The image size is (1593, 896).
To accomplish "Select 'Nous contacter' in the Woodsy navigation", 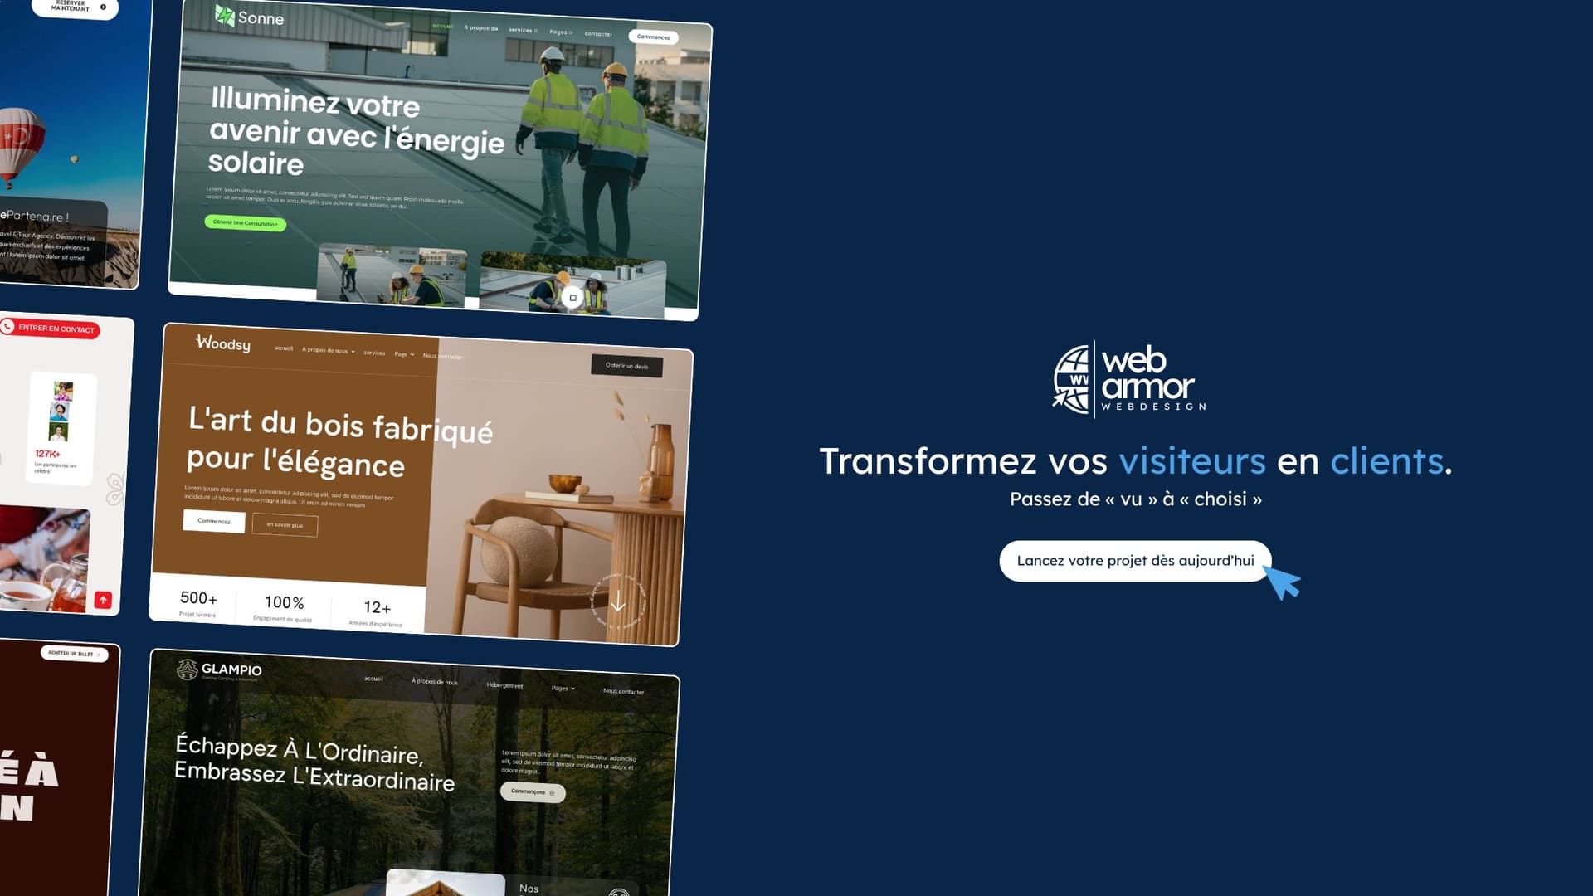I will click(x=443, y=356).
